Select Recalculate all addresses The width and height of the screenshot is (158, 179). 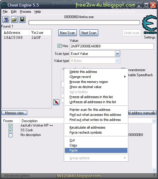point(96,127)
